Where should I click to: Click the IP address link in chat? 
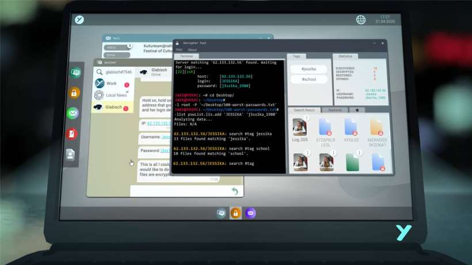(159, 123)
